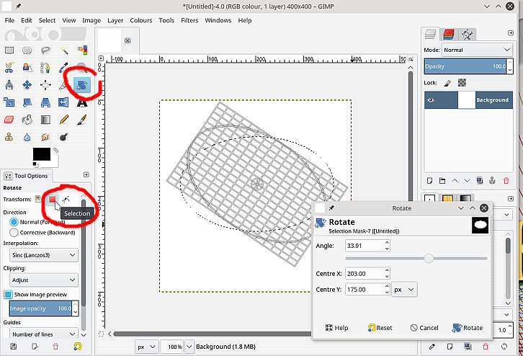This screenshot has width=523, height=356.
Task: Activate the Eraser tool
Action: (x=9, y=119)
